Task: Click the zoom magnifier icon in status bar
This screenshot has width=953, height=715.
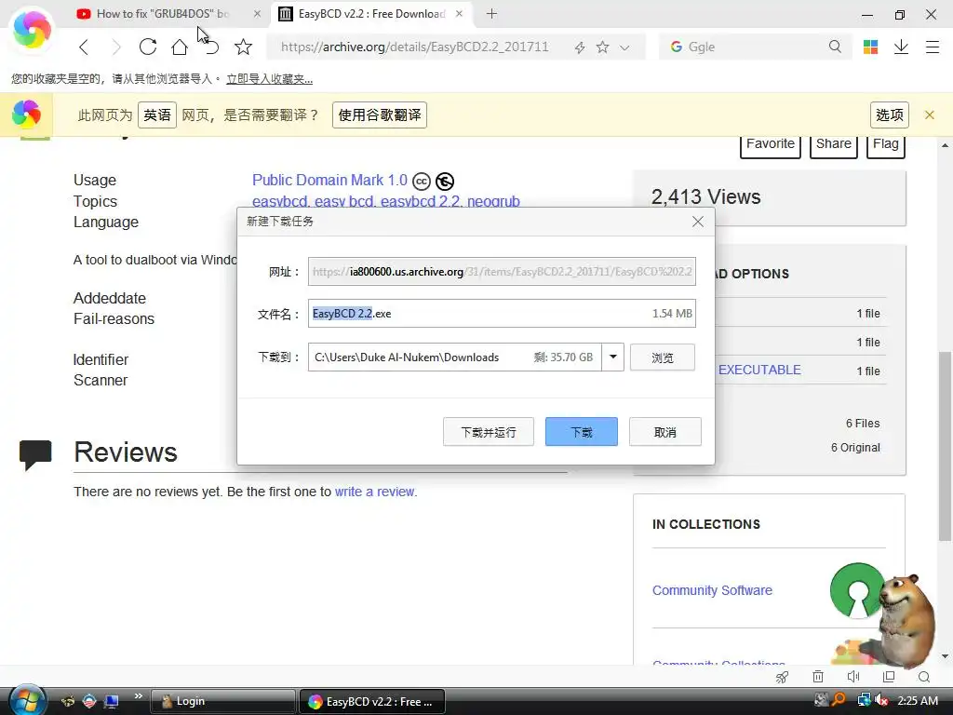Action: (924, 677)
